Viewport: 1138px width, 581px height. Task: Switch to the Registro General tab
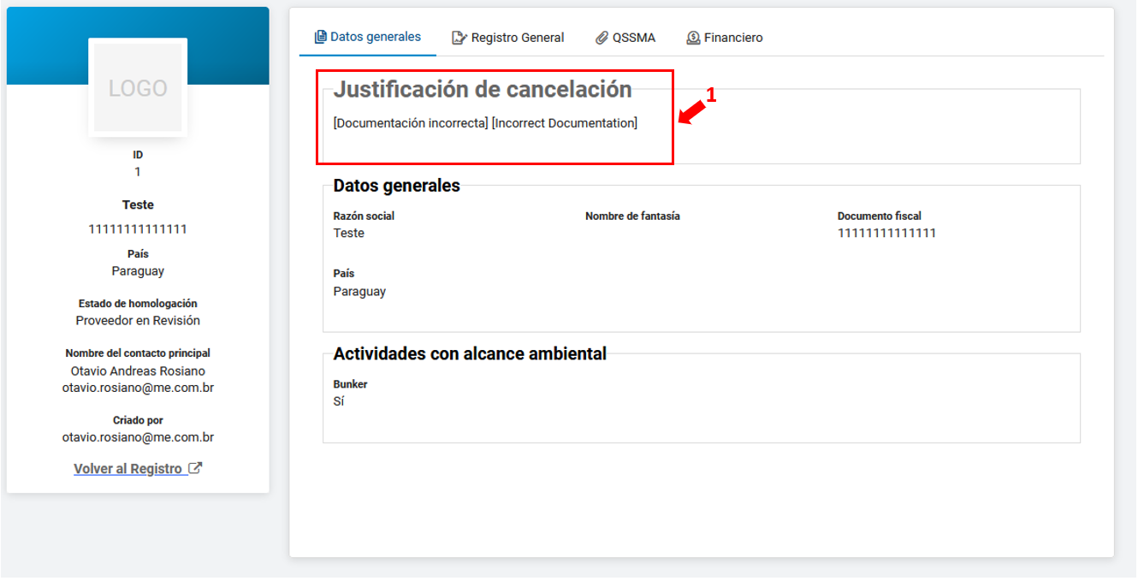(508, 38)
